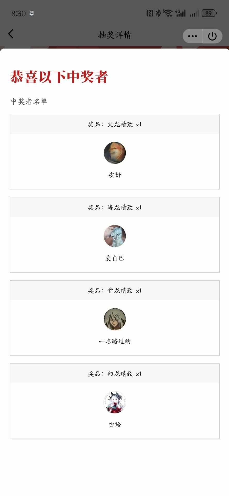Screen dimensions: 229x496
Task: Open the three-dots more menu
Action: coord(192,36)
